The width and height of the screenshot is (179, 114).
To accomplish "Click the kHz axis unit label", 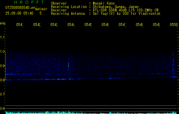I will pos(3,23).
